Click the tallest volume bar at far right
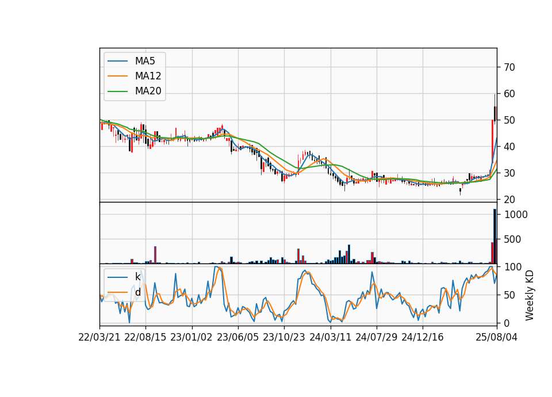This screenshot has width=552, height=397. pyautogui.click(x=494, y=236)
